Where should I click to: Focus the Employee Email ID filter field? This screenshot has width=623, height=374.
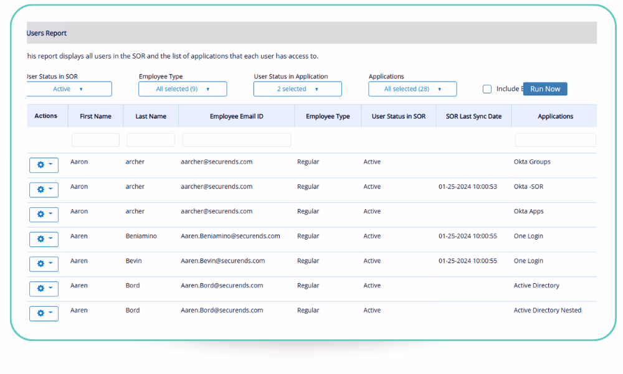pos(236,140)
